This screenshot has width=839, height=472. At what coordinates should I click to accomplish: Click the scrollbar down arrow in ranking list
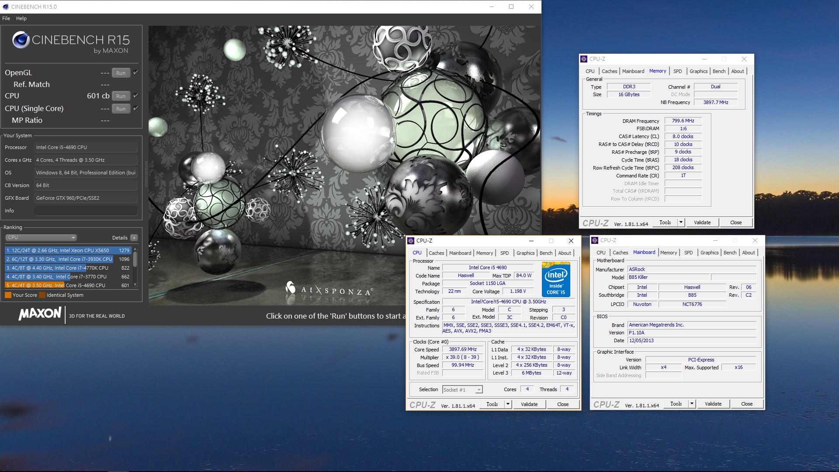pyautogui.click(x=135, y=285)
